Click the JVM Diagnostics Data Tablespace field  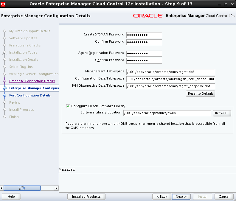click(x=170, y=86)
